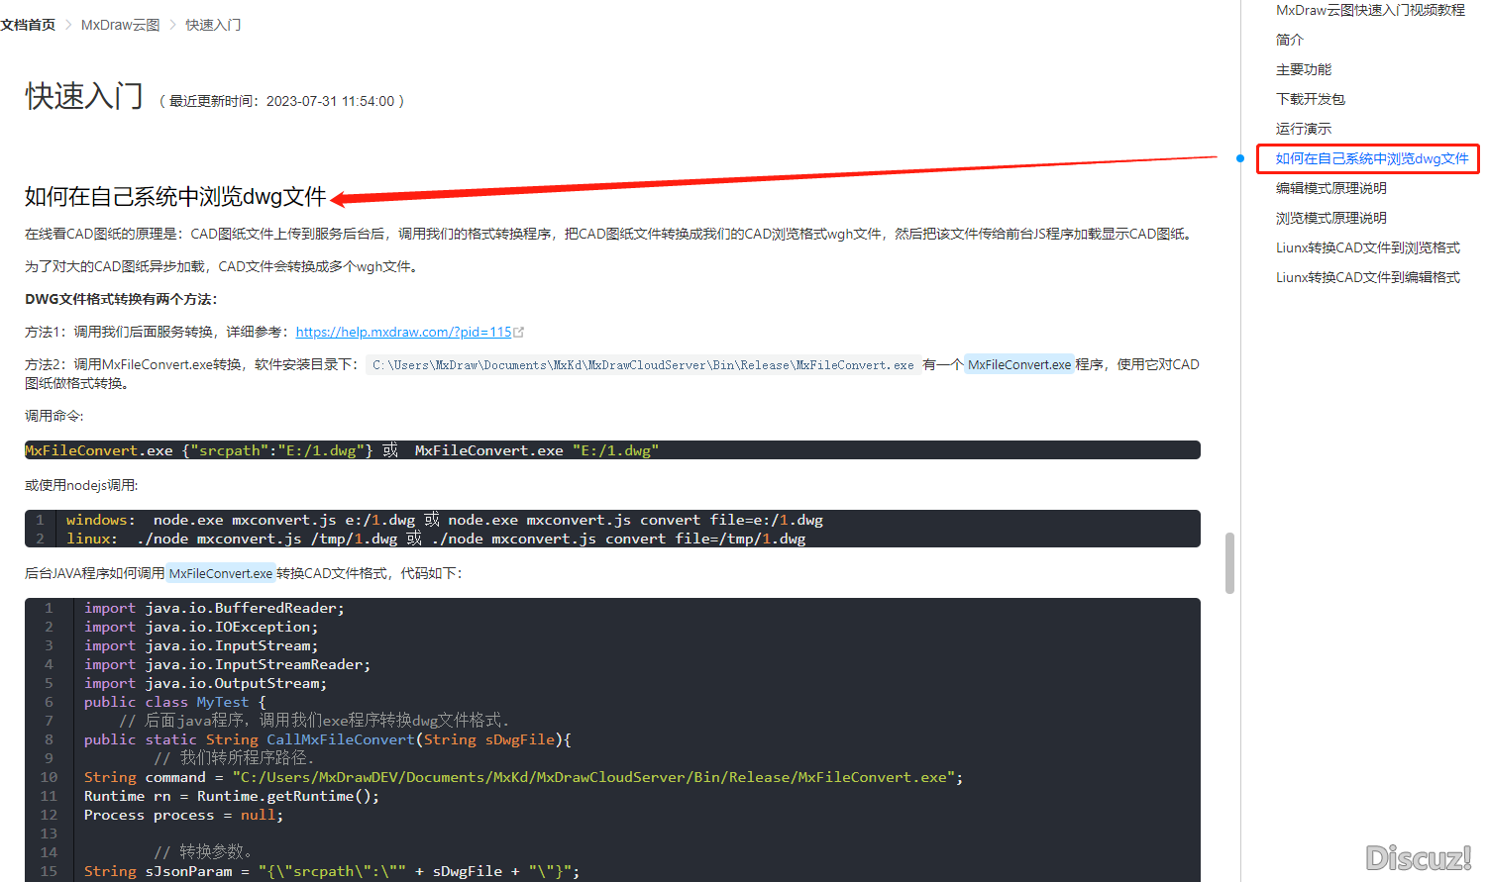Viewport: 1488px width, 882px height.
Task: Open 编辑模式原理说明 in the sidebar
Action: point(1331,188)
